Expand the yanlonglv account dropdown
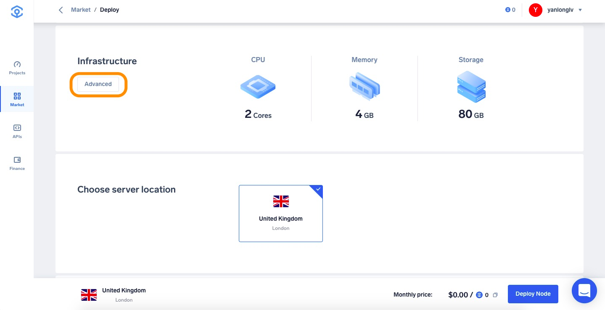 click(580, 10)
